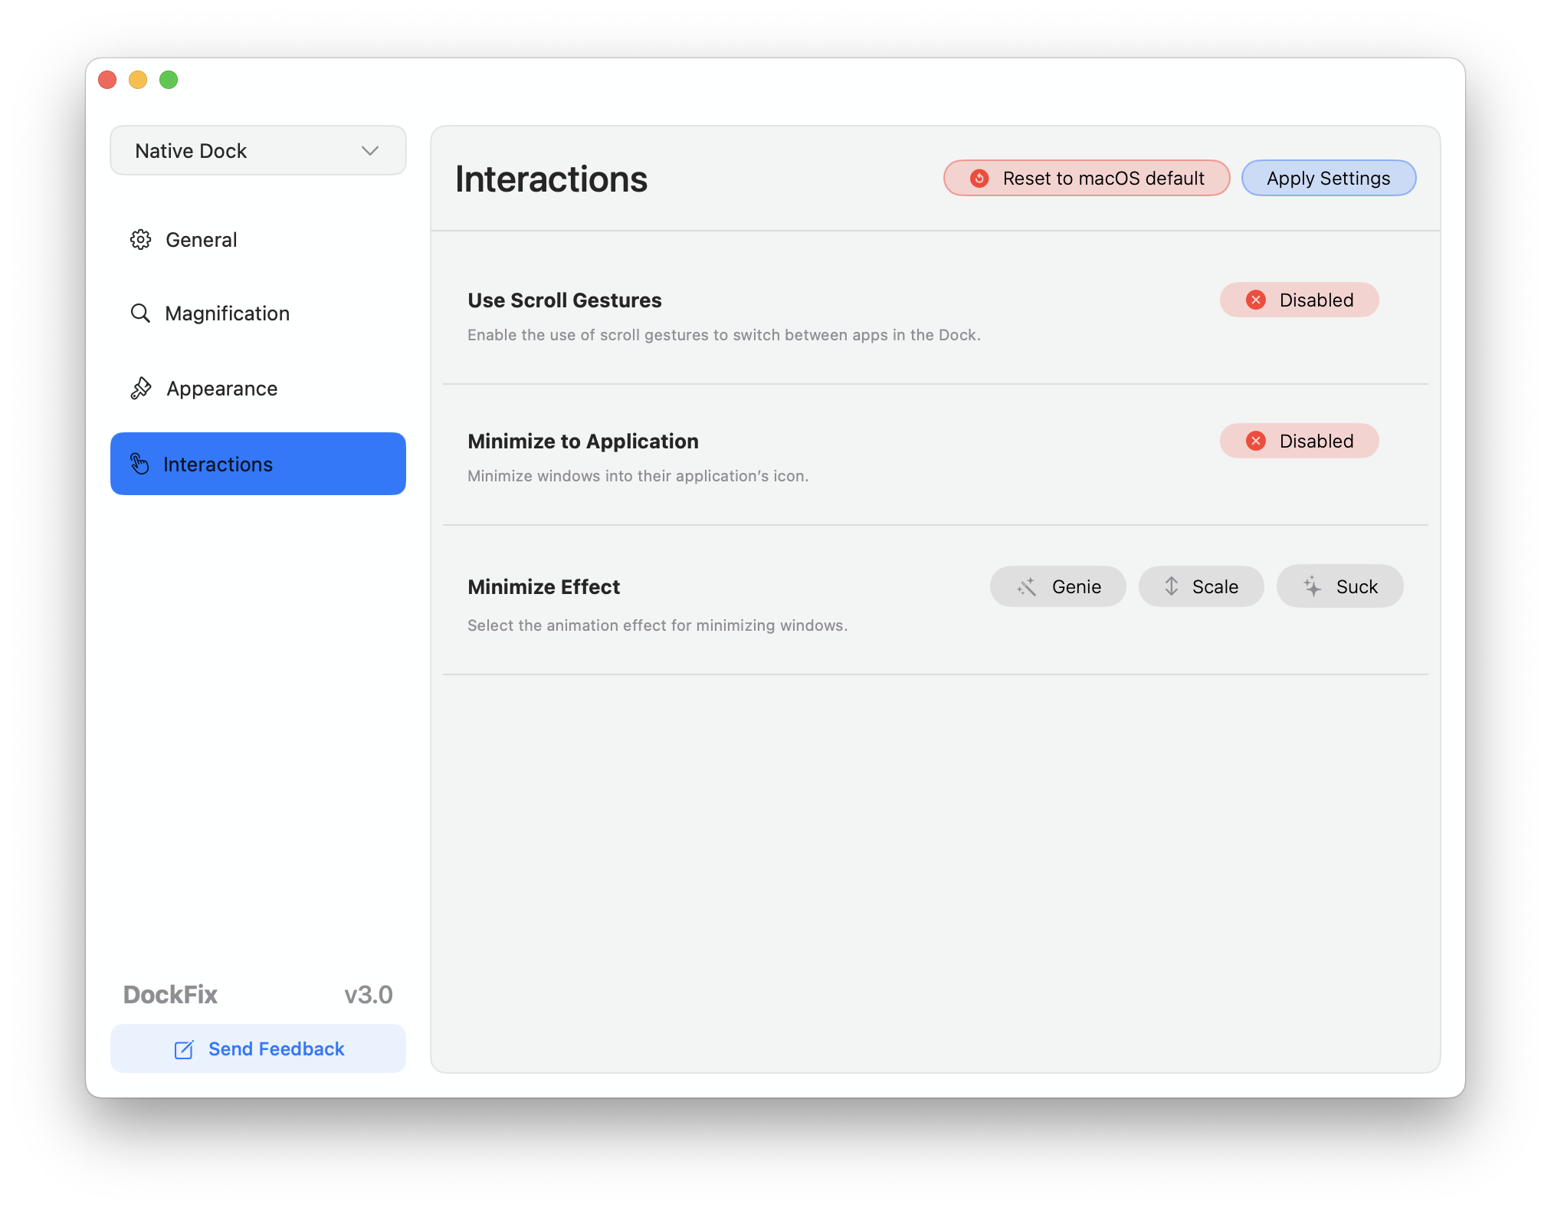
Task: Click the Native Dock chevron arrow
Action: point(370,151)
